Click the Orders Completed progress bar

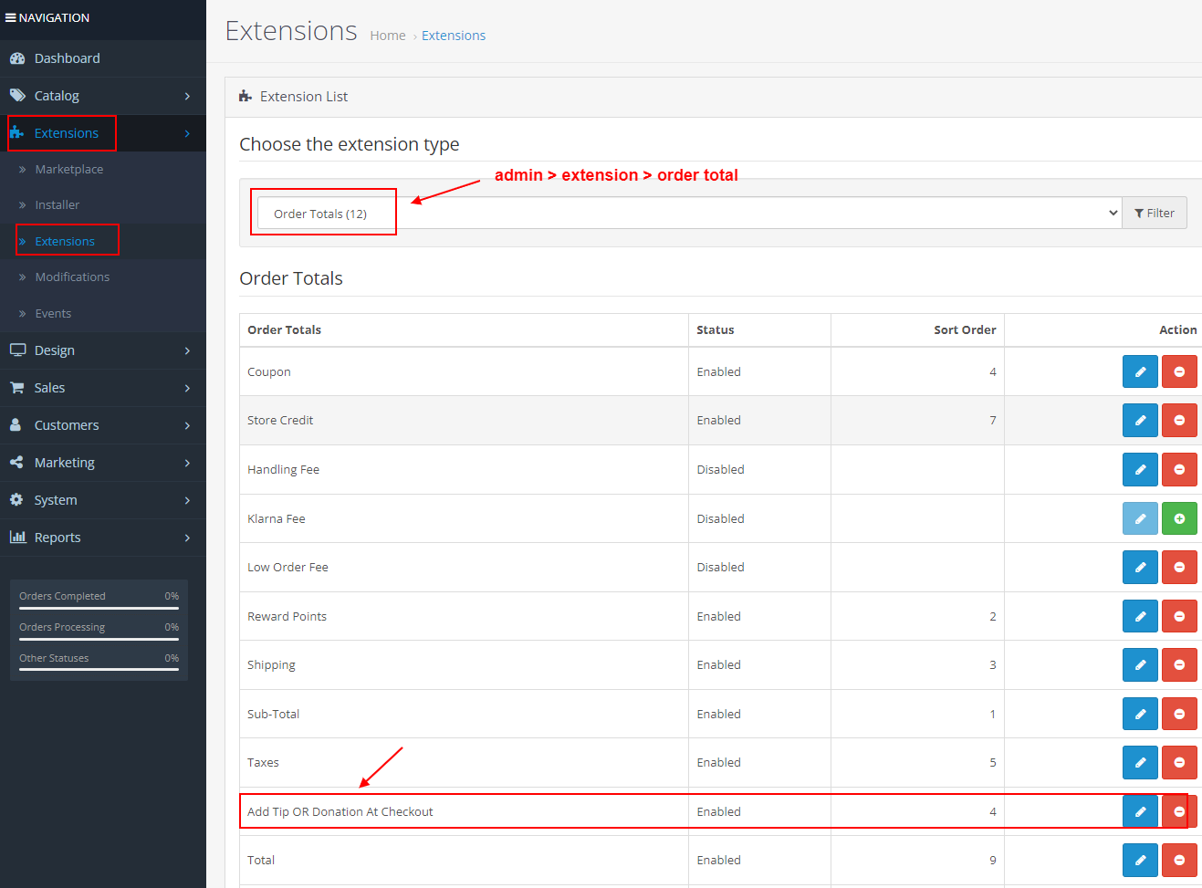tap(99, 608)
